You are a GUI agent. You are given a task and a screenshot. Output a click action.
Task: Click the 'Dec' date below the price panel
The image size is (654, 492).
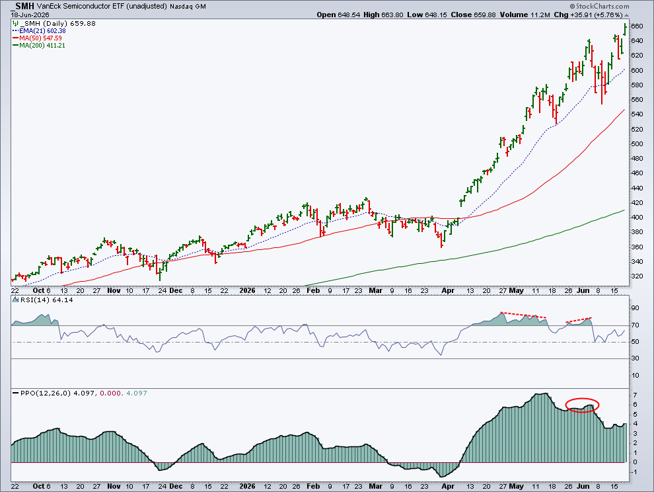pos(176,291)
